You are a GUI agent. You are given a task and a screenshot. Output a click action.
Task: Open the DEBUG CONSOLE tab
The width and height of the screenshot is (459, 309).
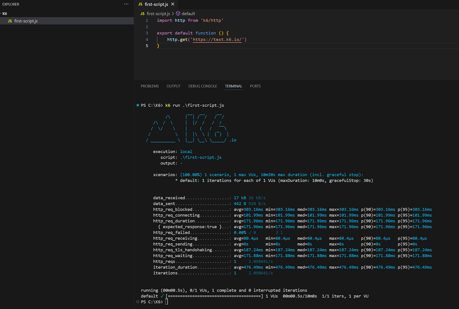(x=202, y=86)
